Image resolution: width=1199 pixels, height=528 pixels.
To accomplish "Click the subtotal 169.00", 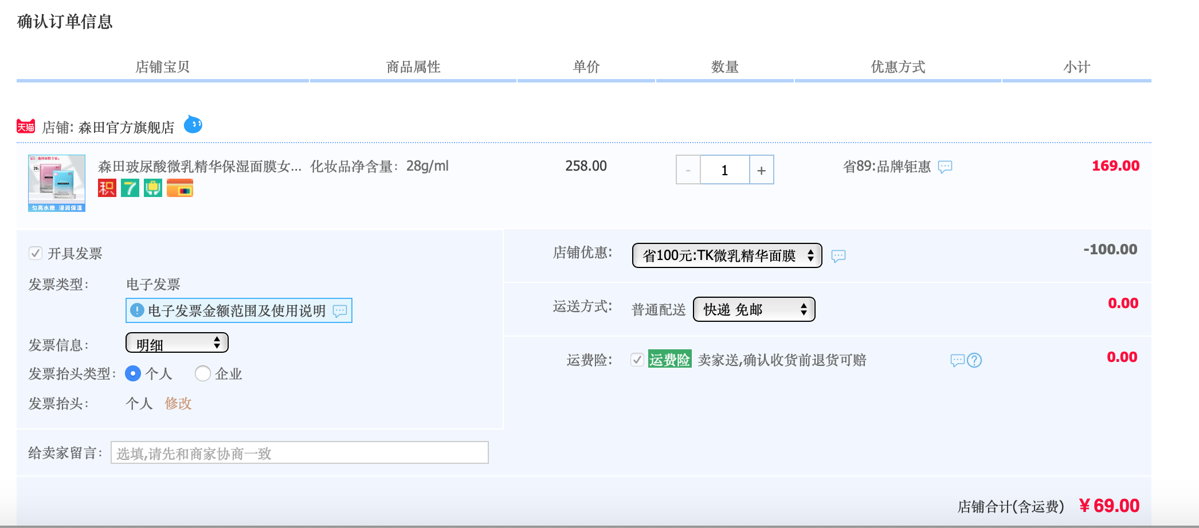I will [x=1115, y=166].
